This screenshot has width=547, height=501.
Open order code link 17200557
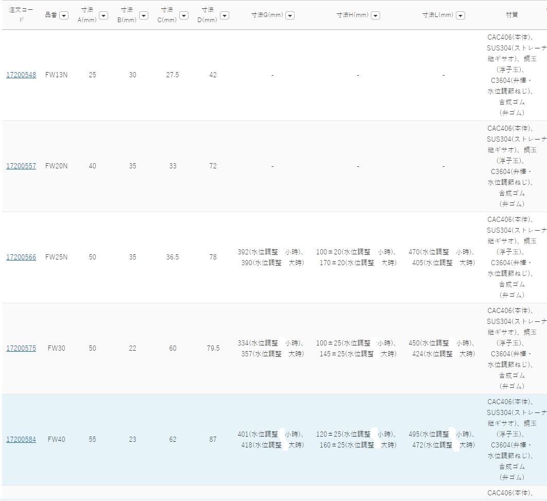[x=21, y=166]
